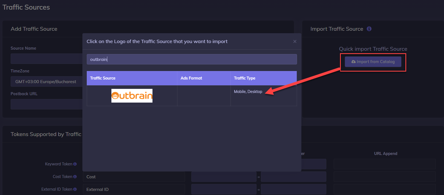Click the External ID token name field

click(134, 189)
